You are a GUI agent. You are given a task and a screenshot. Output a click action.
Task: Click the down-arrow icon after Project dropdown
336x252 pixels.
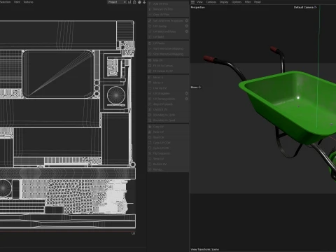(144, 2)
